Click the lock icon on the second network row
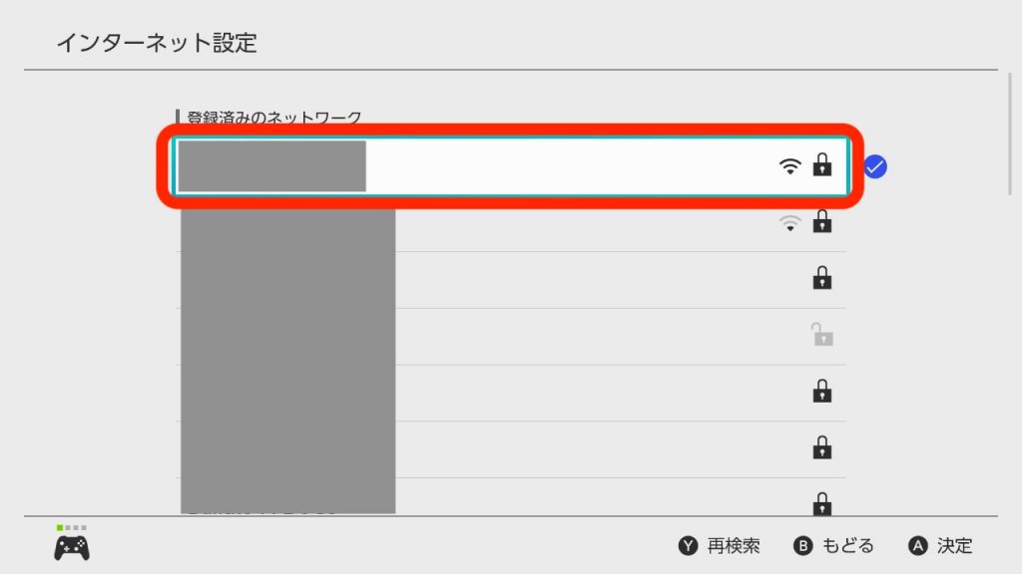 [822, 222]
